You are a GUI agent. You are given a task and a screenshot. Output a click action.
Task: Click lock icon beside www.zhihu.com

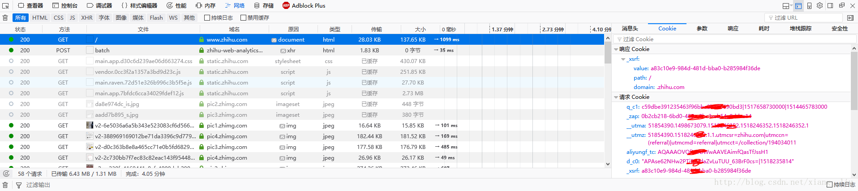(x=202, y=40)
